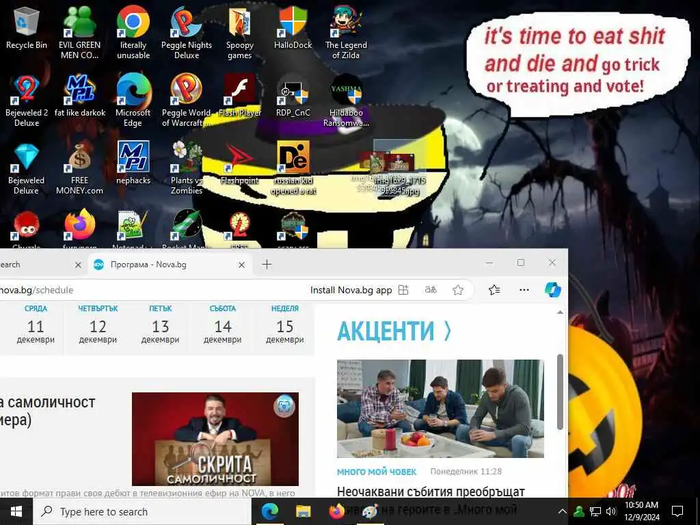This screenshot has height=525, width=700.
Task: Click the МНОГО МОЙ ЧОВЕК category link
Action: (377, 472)
